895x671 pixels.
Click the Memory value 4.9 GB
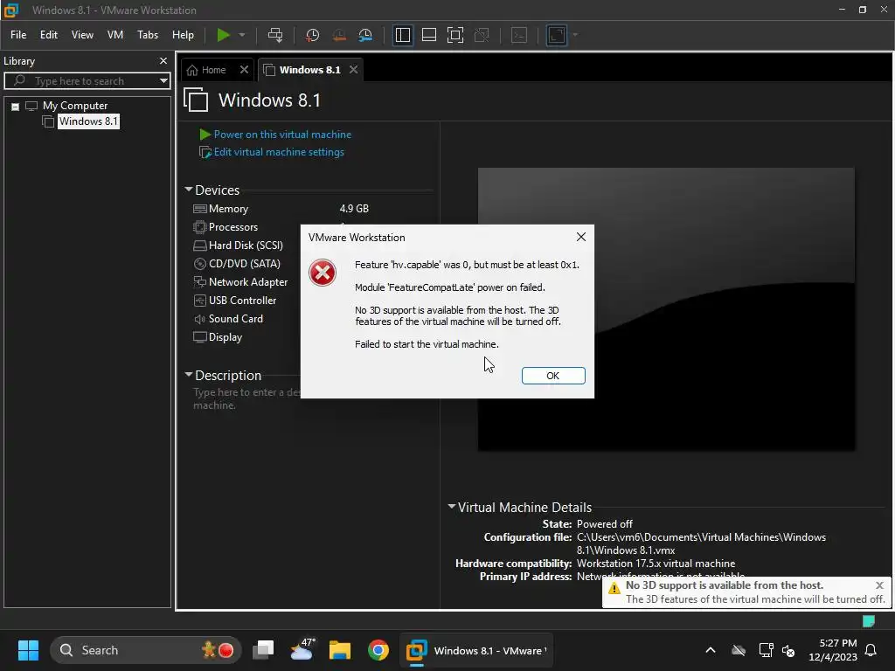pyautogui.click(x=354, y=209)
